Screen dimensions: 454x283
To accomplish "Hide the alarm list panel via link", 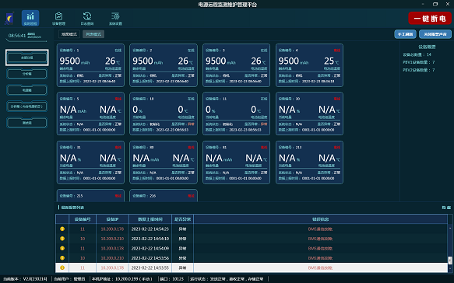I will (446, 208).
